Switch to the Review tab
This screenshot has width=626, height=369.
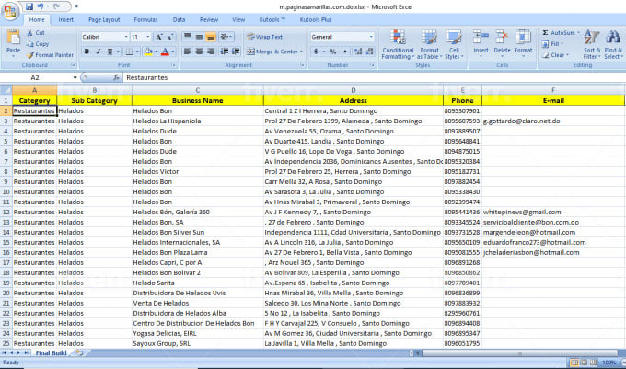(209, 20)
